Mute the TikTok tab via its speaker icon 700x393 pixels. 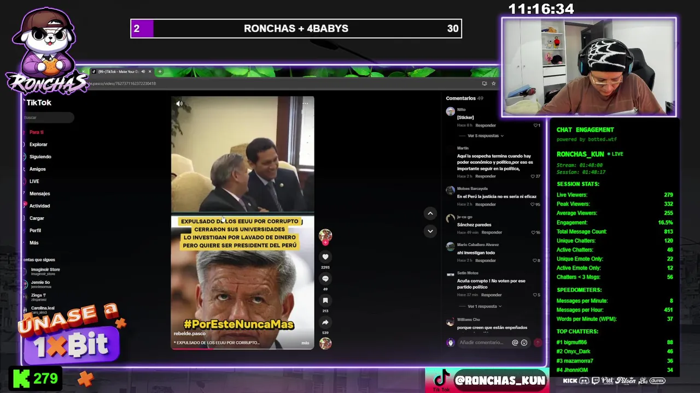[x=143, y=72]
